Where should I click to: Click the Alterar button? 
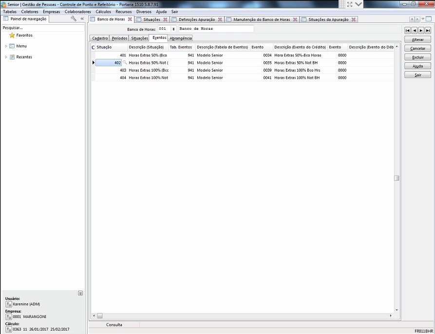click(417, 40)
